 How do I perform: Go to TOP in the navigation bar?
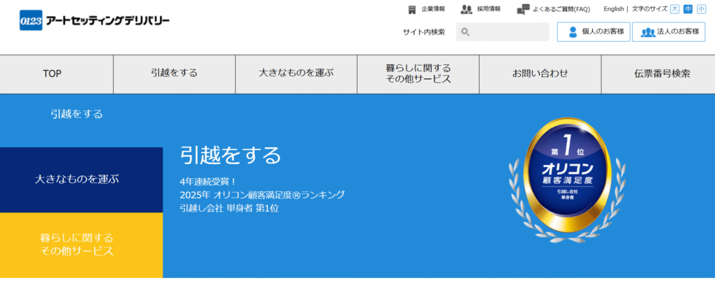click(x=57, y=74)
